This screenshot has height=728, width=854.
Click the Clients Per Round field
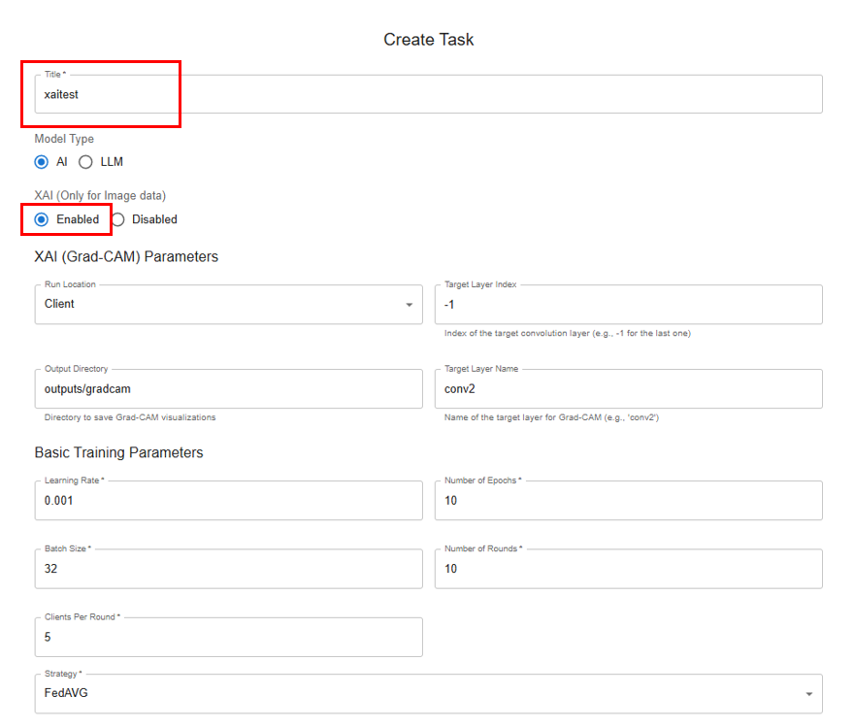pos(228,638)
